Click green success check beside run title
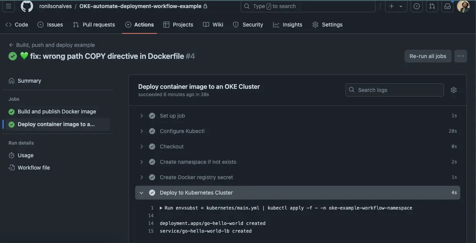Image resolution: width=476 pixels, height=243 pixels. (x=13, y=56)
